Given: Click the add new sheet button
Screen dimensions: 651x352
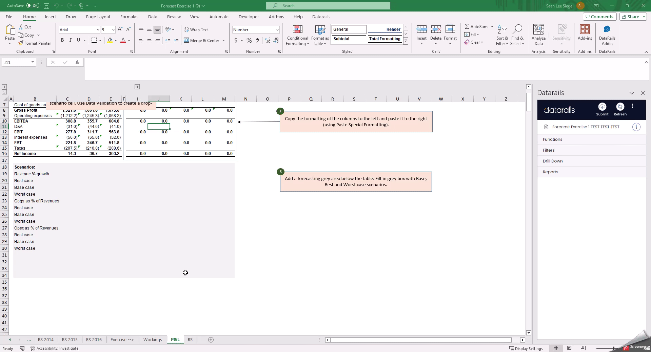Looking at the screenshot, I should point(211,340).
